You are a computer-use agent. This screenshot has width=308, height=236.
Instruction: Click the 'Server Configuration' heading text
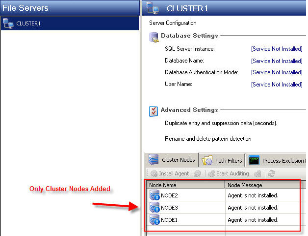point(173,23)
